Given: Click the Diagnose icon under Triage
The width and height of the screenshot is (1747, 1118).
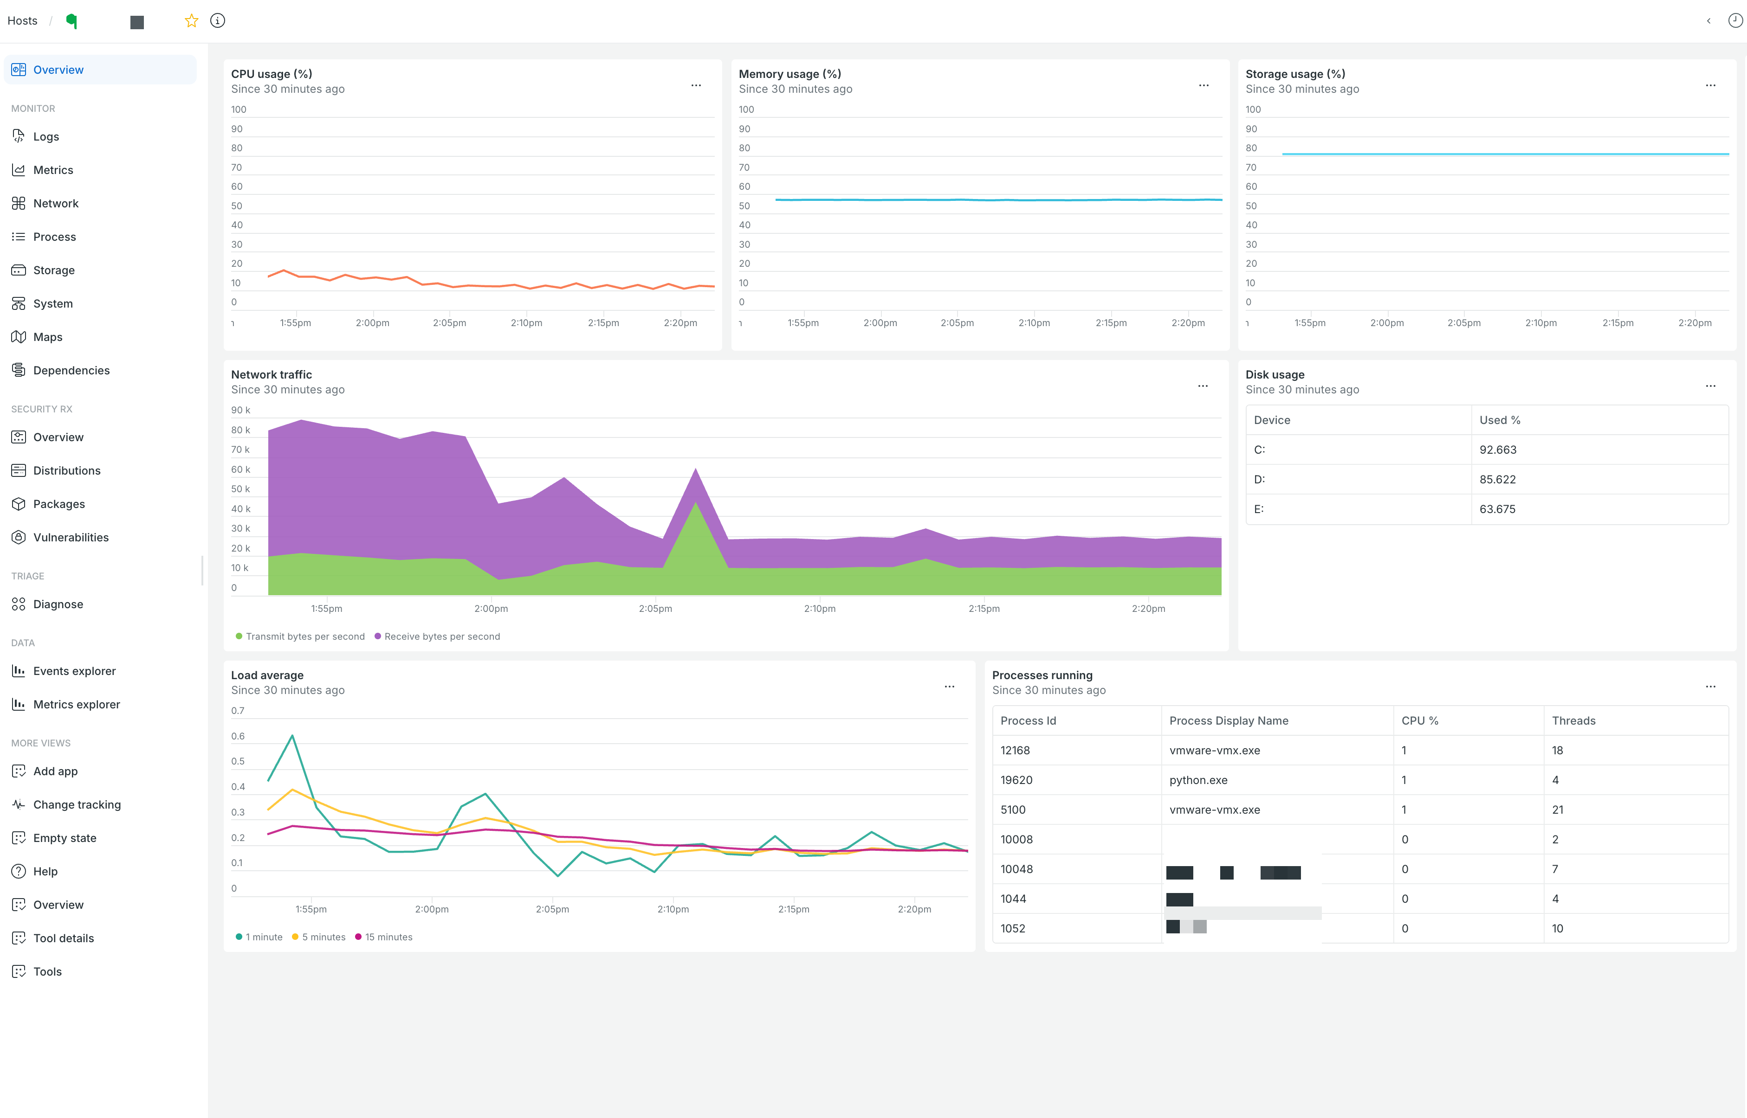Looking at the screenshot, I should pos(19,604).
